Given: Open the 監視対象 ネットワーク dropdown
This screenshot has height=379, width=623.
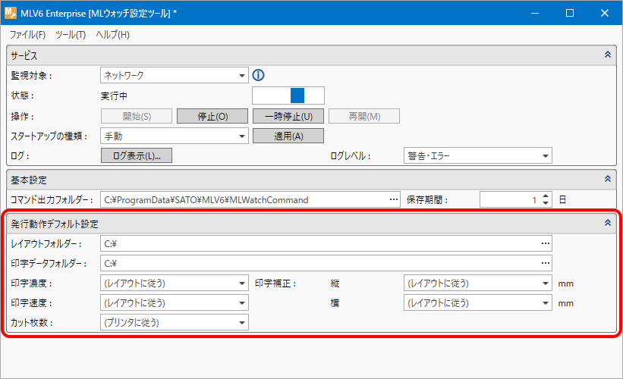Looking at the screenshot, I should tap(175, 75).
